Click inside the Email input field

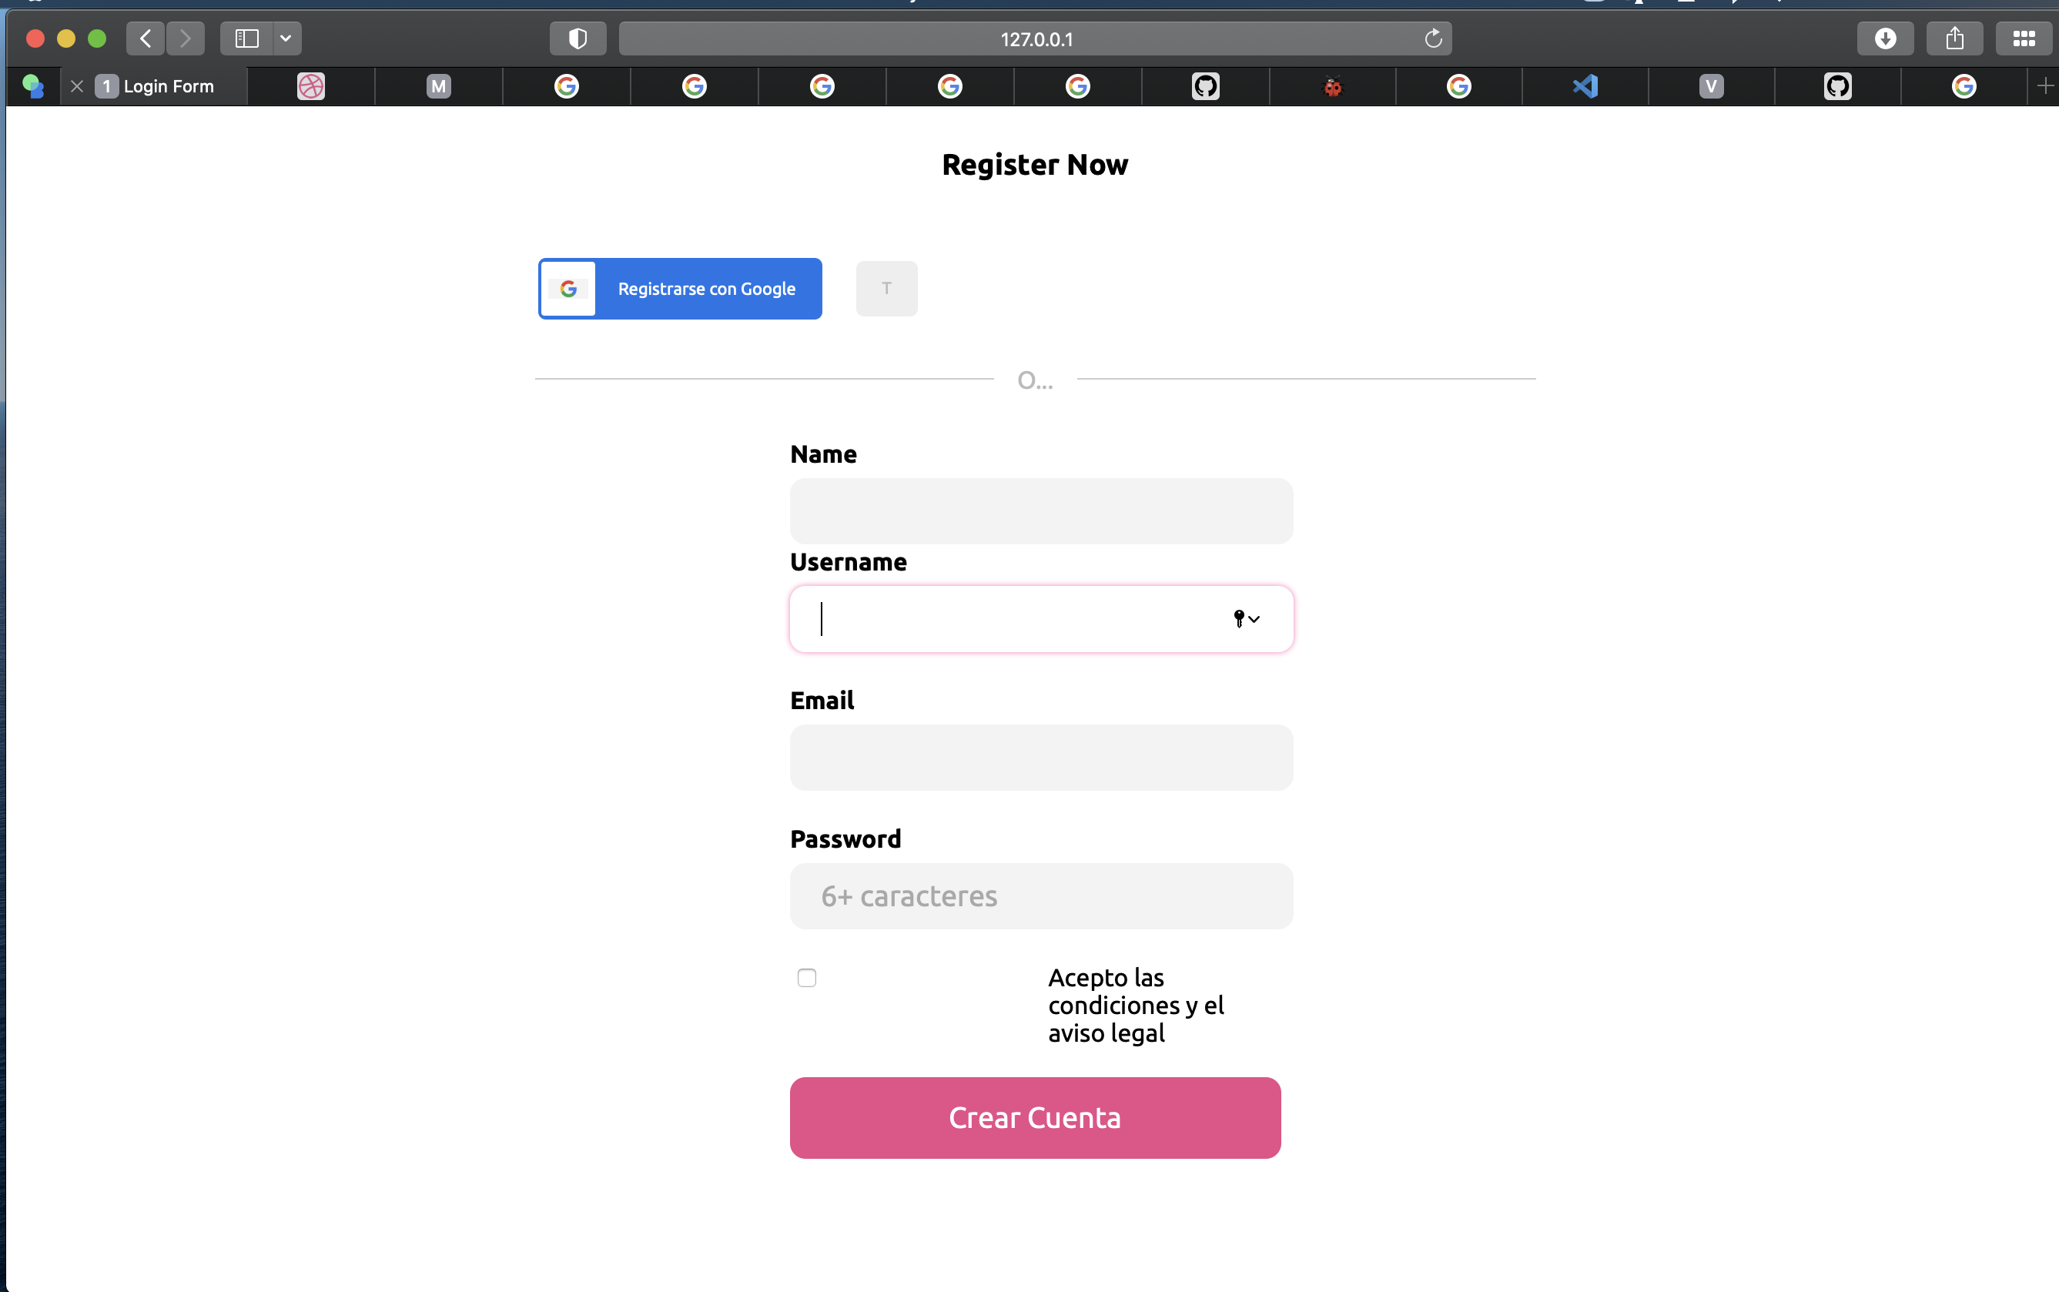1040,757
